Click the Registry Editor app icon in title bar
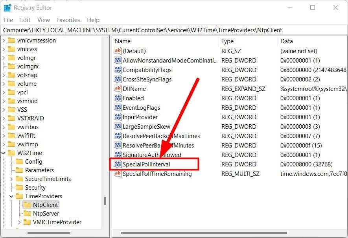 [7, 7]
